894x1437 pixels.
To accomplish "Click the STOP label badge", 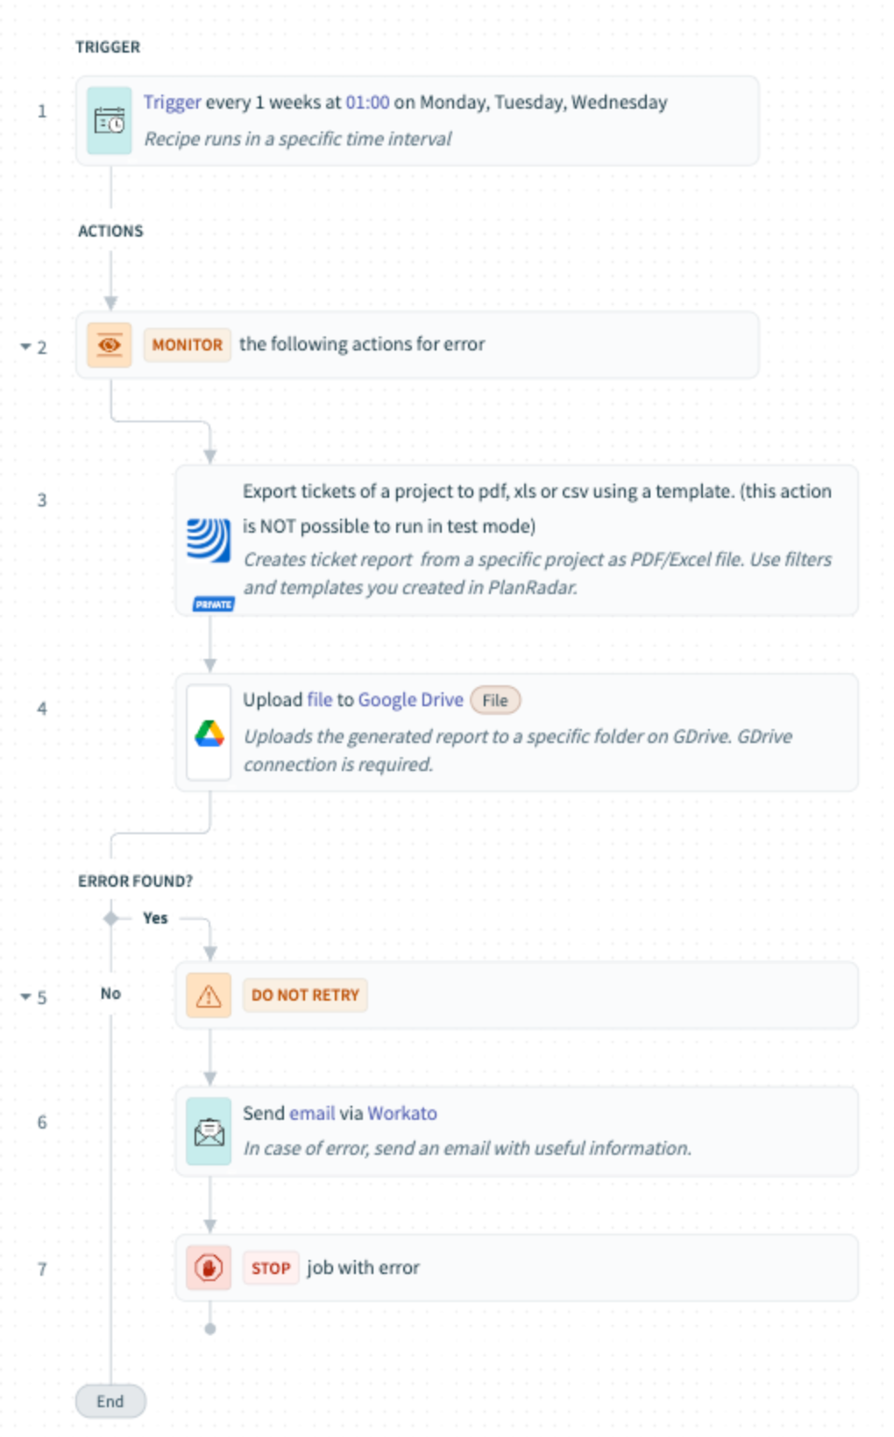I will coord(270,1269).
